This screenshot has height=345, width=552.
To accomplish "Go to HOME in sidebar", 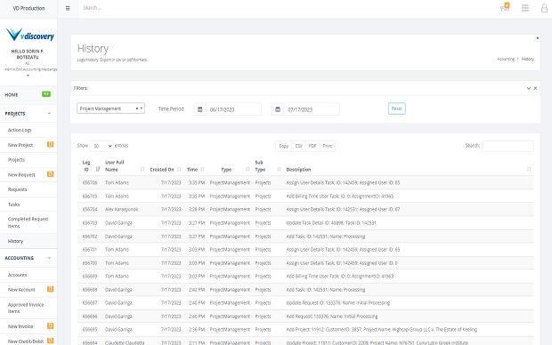I will click(x=12, y=94).
